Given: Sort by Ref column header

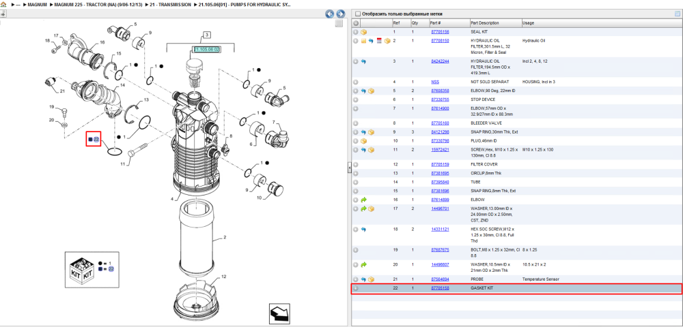Looking at the screenshot, I should [401, 23].
